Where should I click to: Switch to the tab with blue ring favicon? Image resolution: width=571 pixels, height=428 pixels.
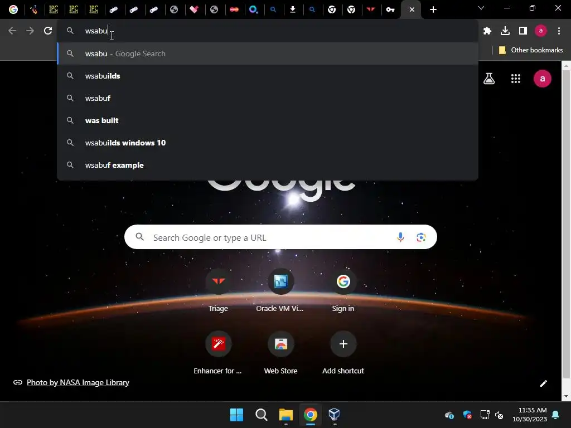pos(254,9)
